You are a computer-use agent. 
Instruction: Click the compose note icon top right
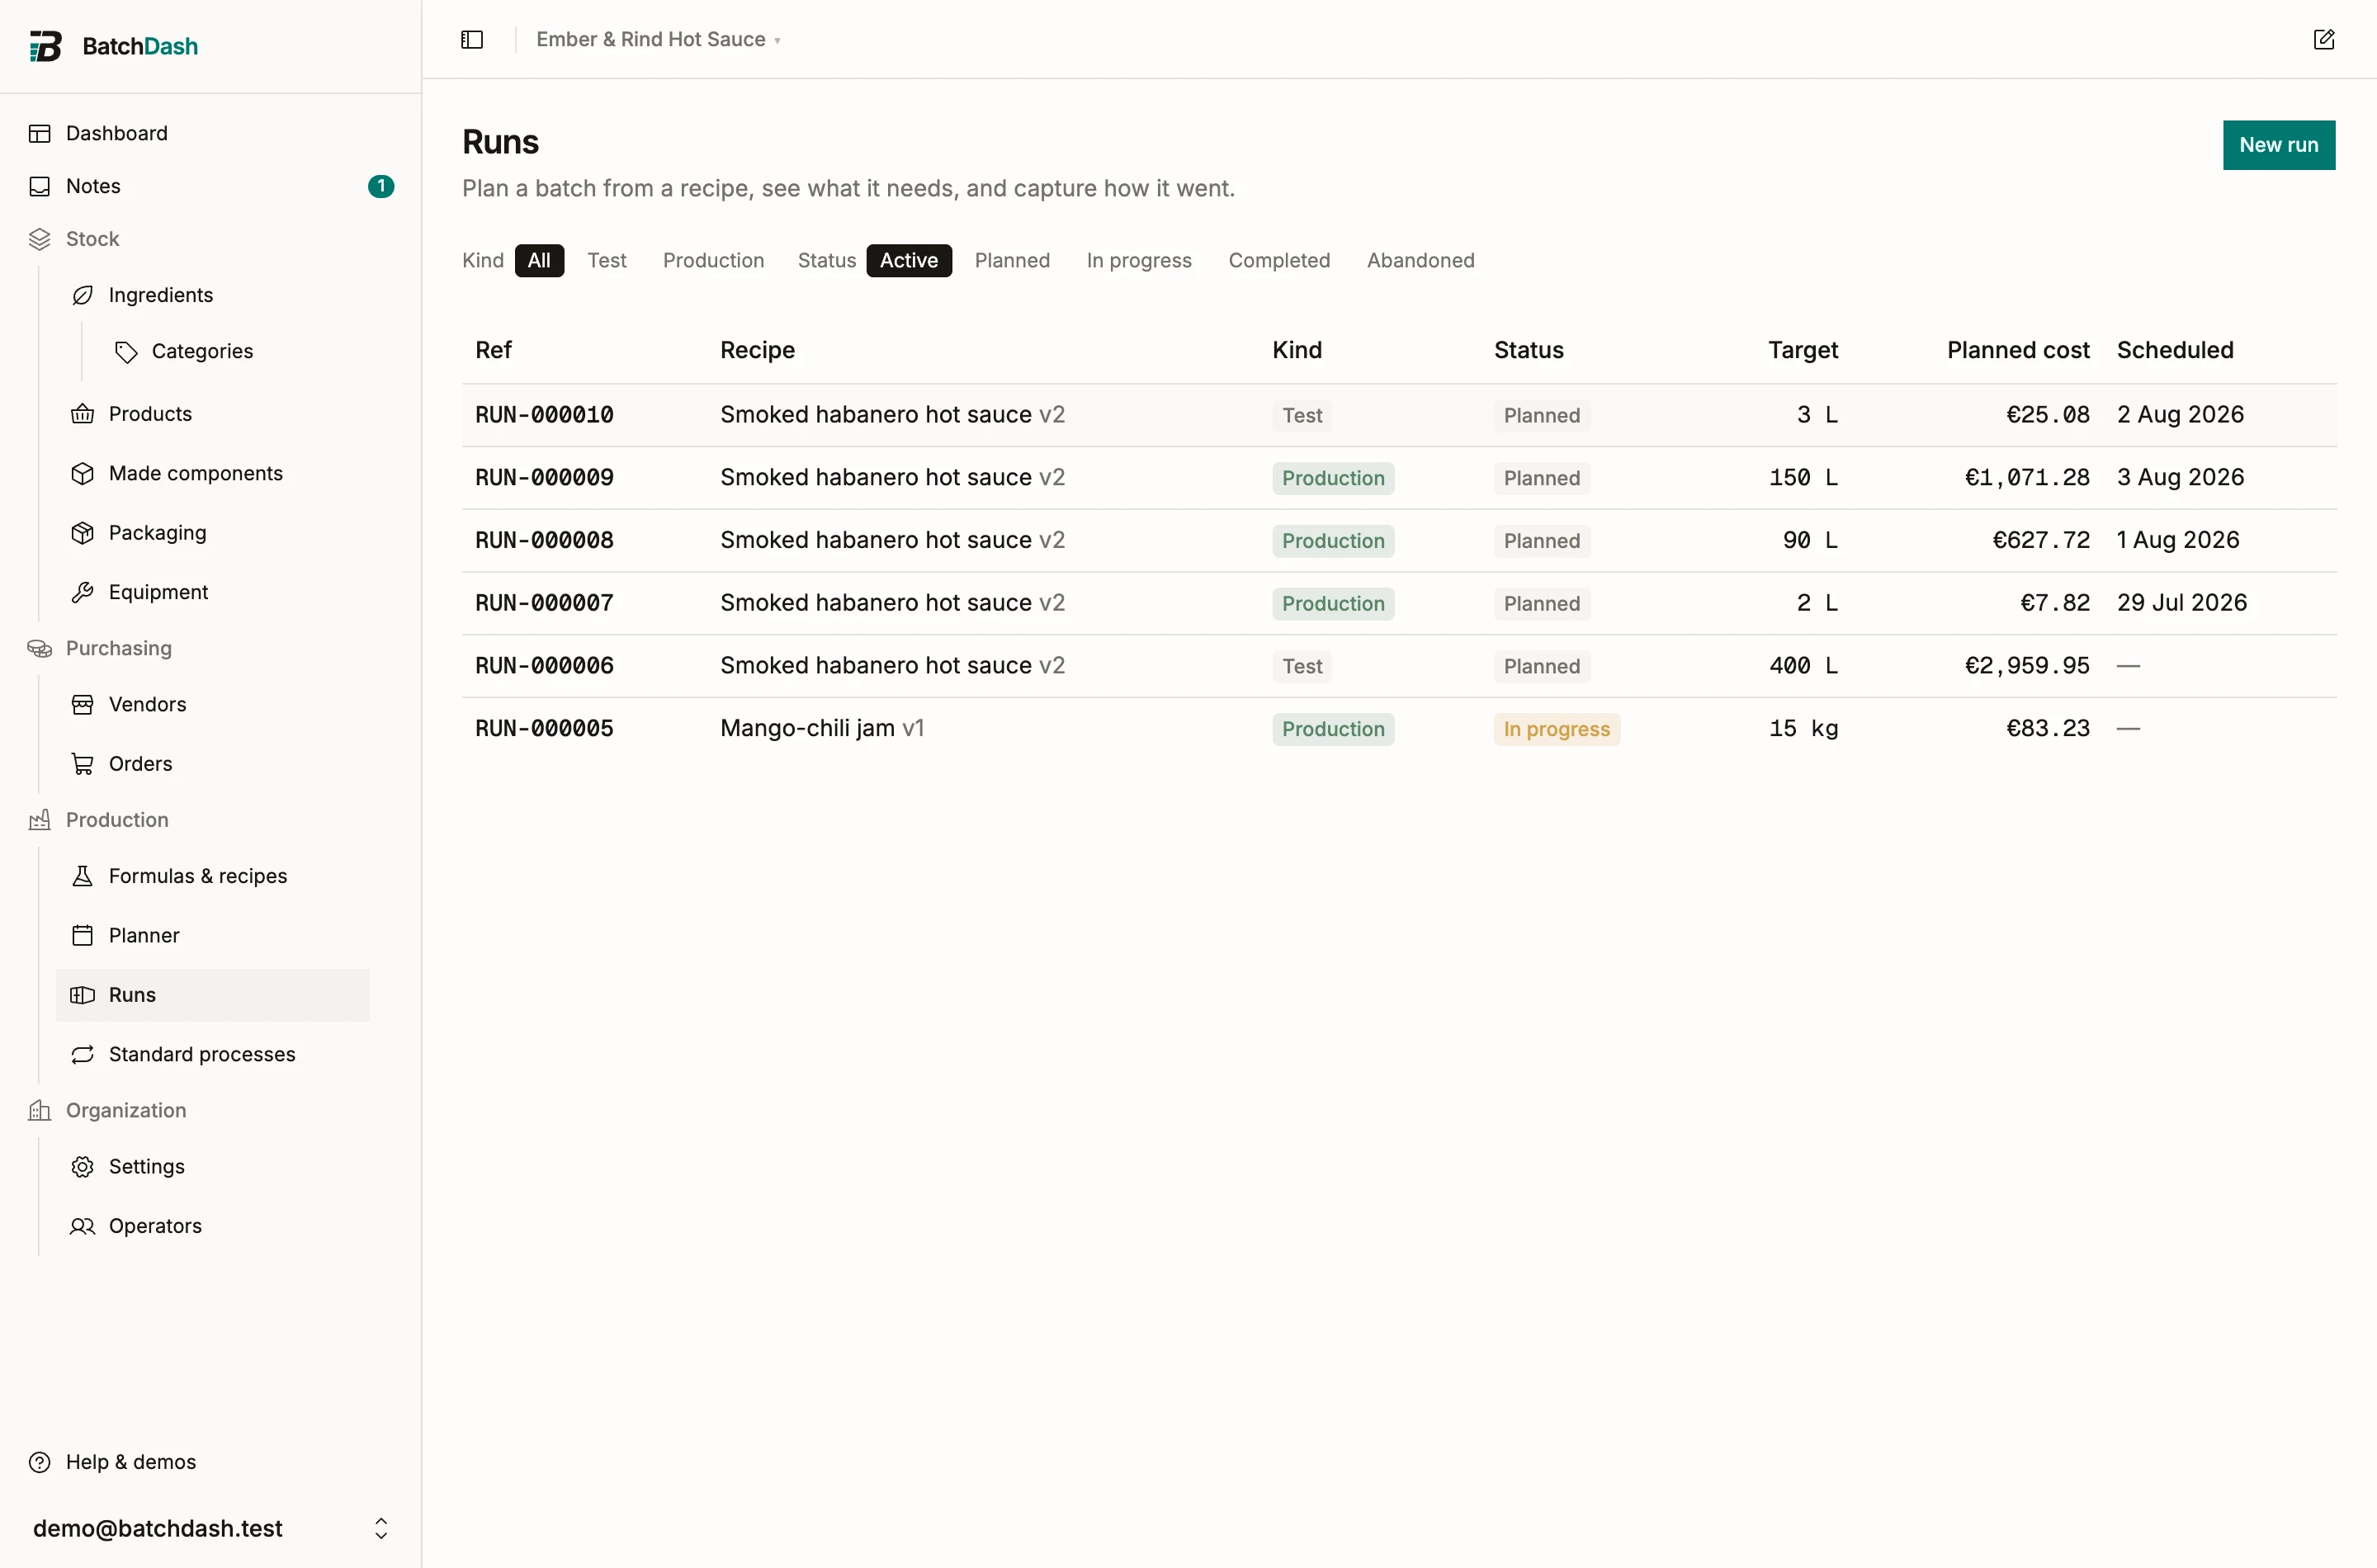2324,39
